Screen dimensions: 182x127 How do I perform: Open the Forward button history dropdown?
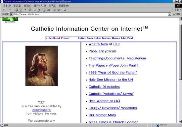[x=13, y=10]
